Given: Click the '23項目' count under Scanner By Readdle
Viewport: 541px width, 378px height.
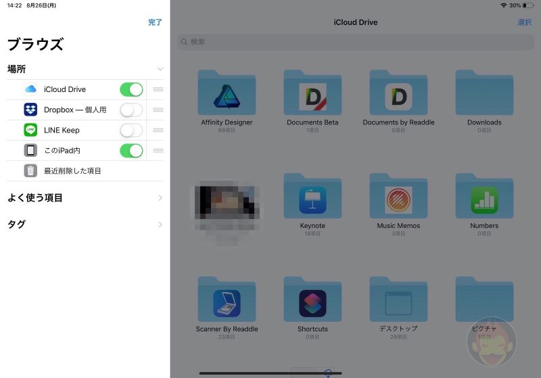Looking at the screenshot, I should point(227,337).
